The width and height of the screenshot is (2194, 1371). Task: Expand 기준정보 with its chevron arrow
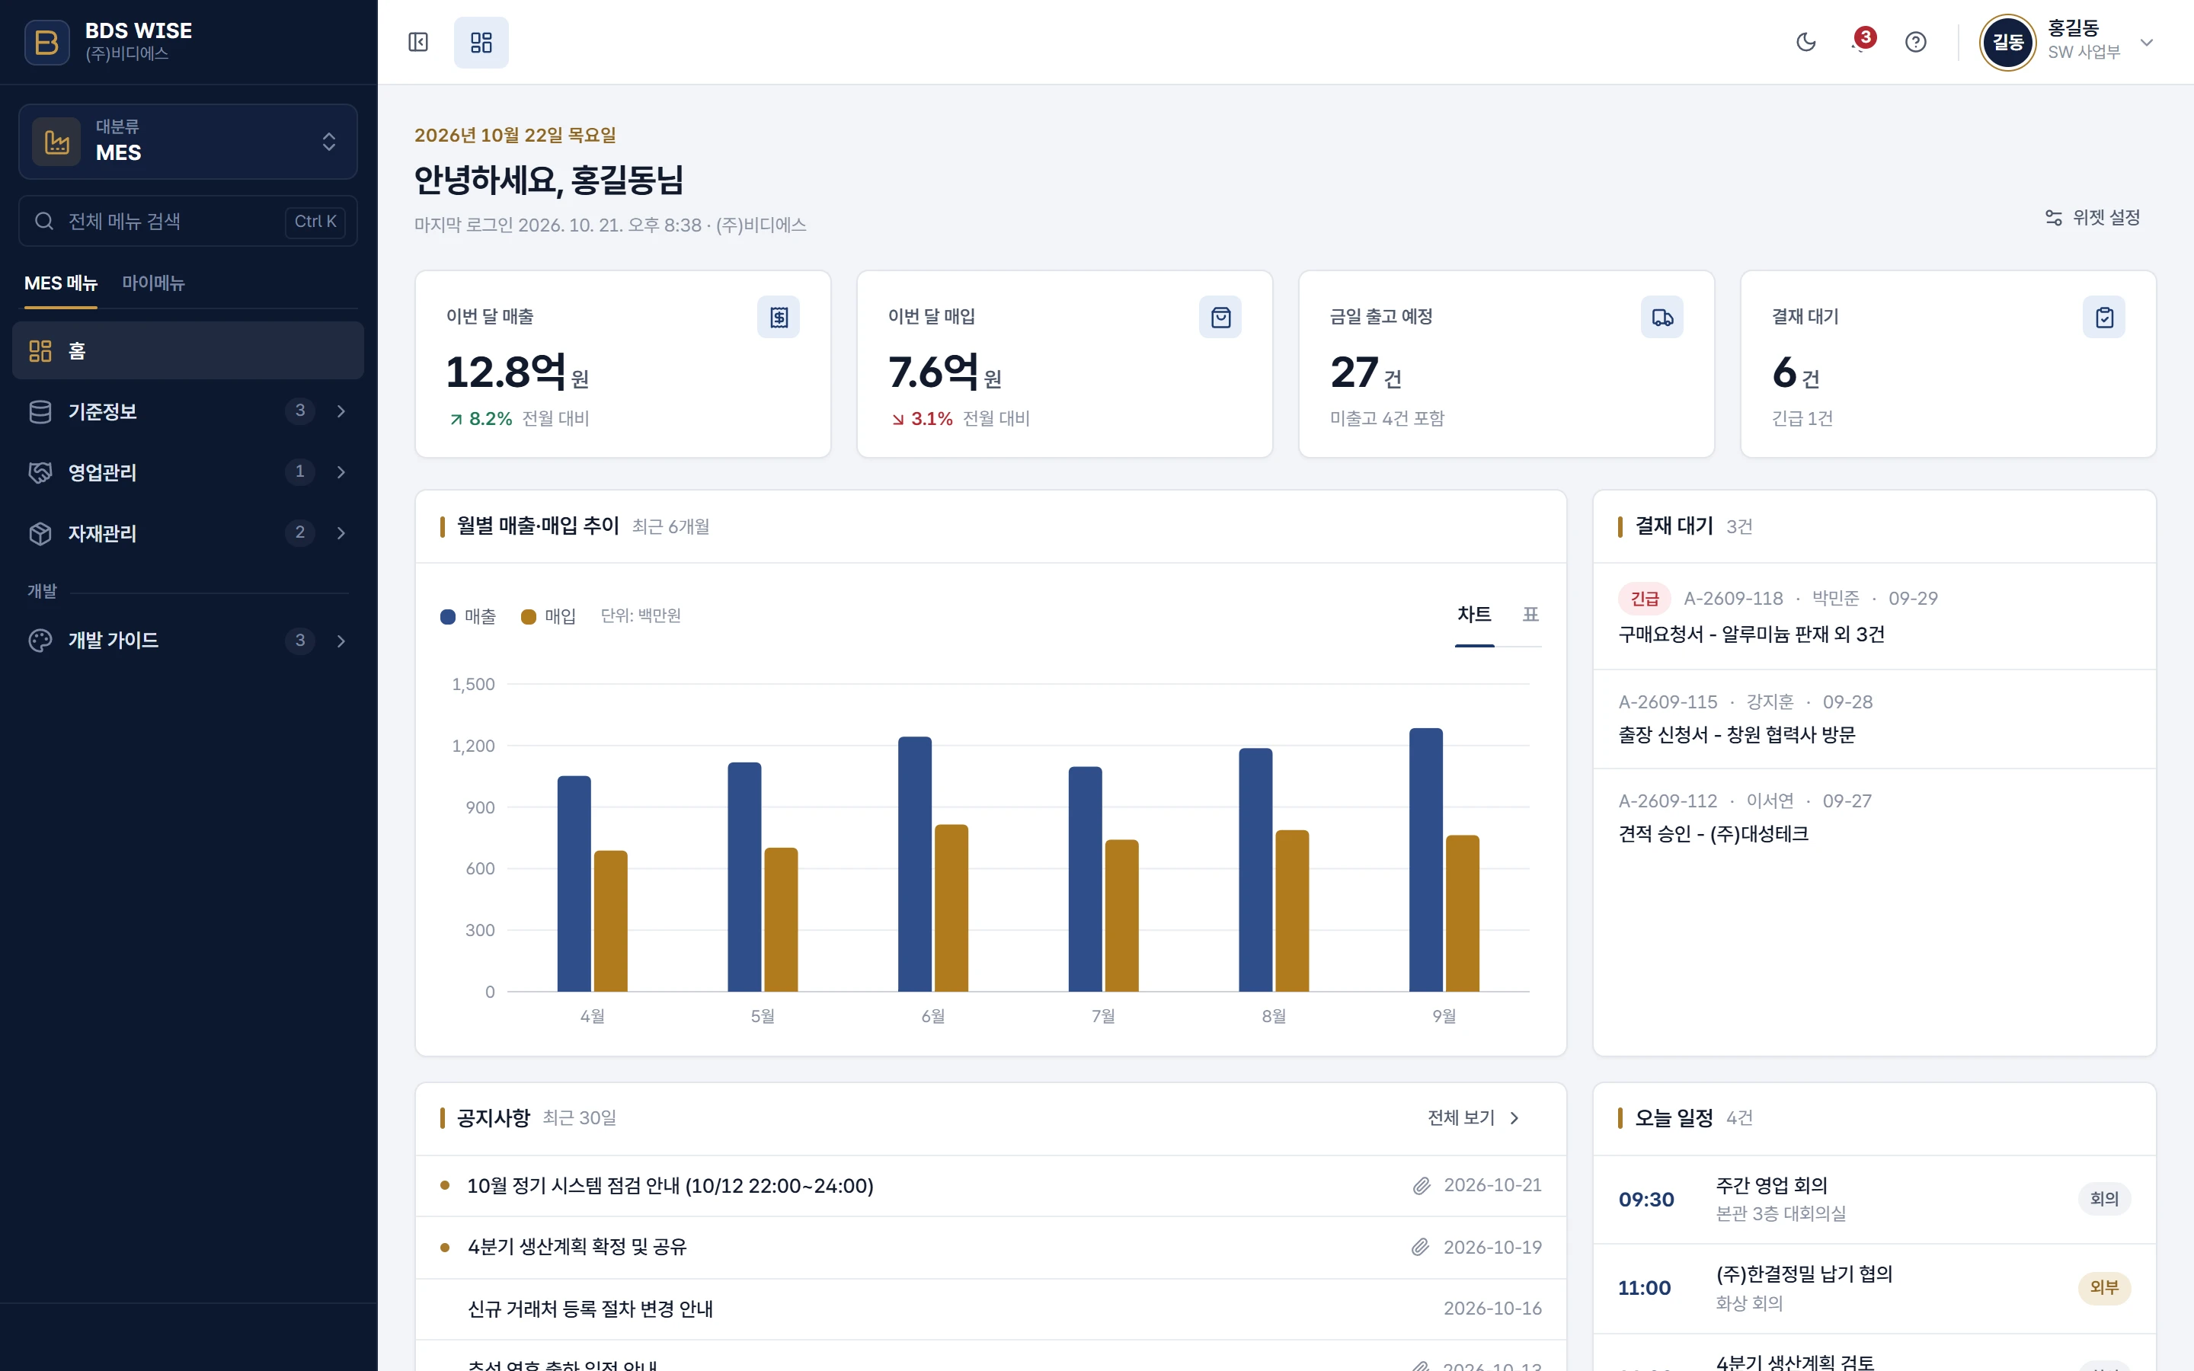(x=341, y=411)
